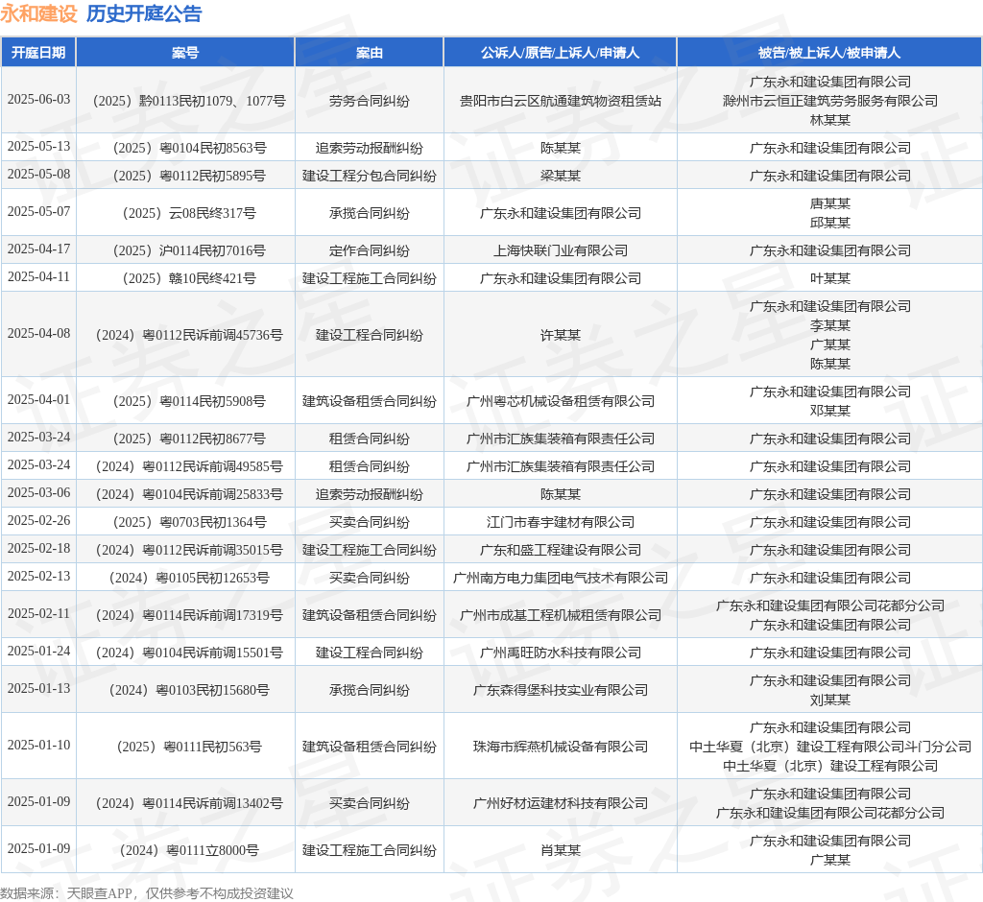Click case number (2025)粤0112民初8677号
983x902 pixels.
(x=189, y=439)
